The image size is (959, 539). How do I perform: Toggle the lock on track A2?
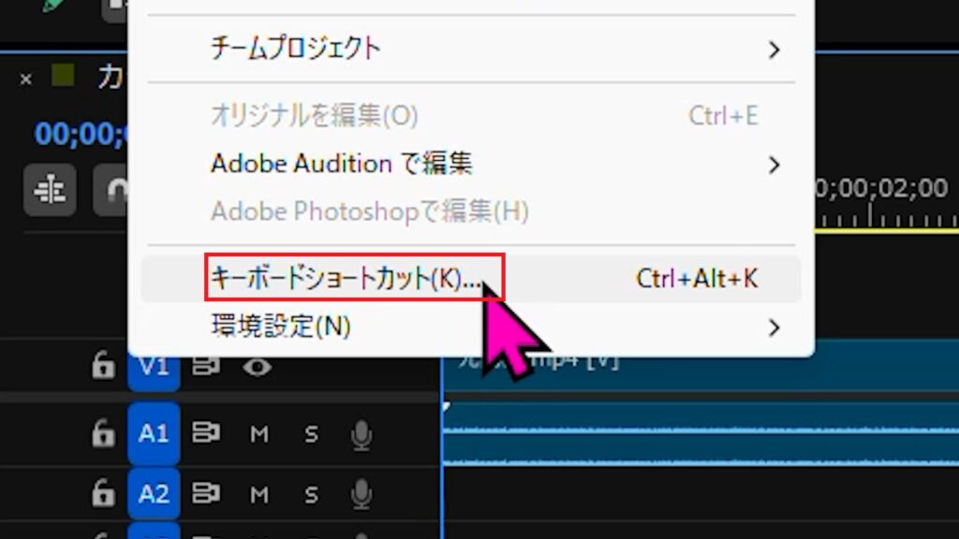[x=102, y=493]
